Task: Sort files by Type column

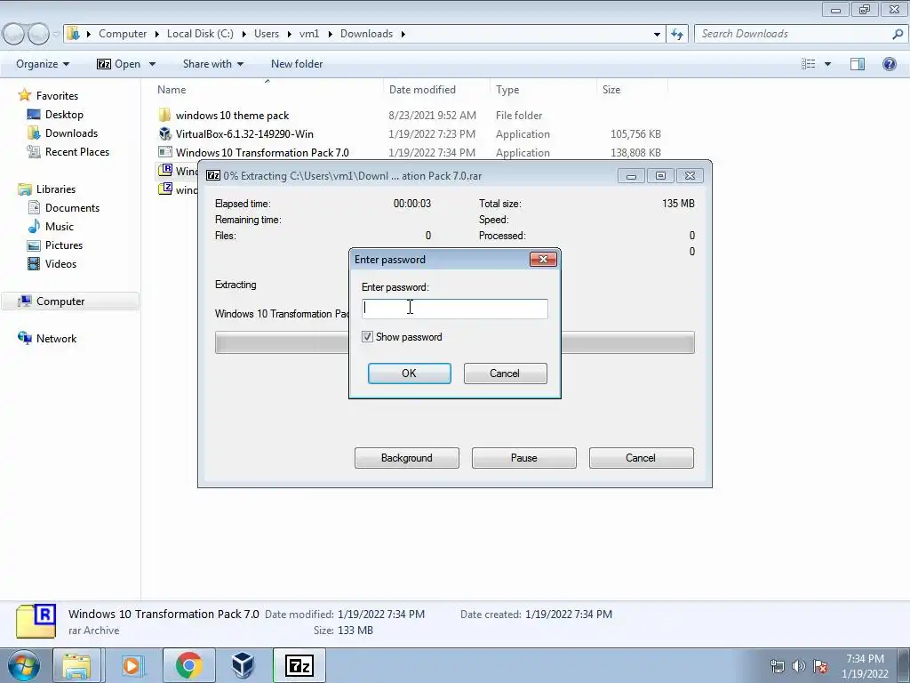Action: pyautogui.click(x=507, y=90)
